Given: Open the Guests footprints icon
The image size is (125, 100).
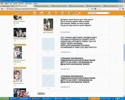Looking at the screenshot, I should [x=56, y=13].
